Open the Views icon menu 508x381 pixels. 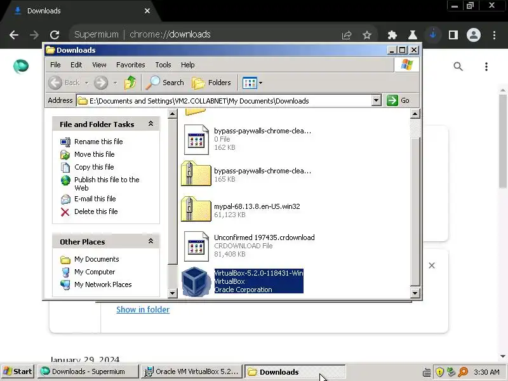click(250, 83)
